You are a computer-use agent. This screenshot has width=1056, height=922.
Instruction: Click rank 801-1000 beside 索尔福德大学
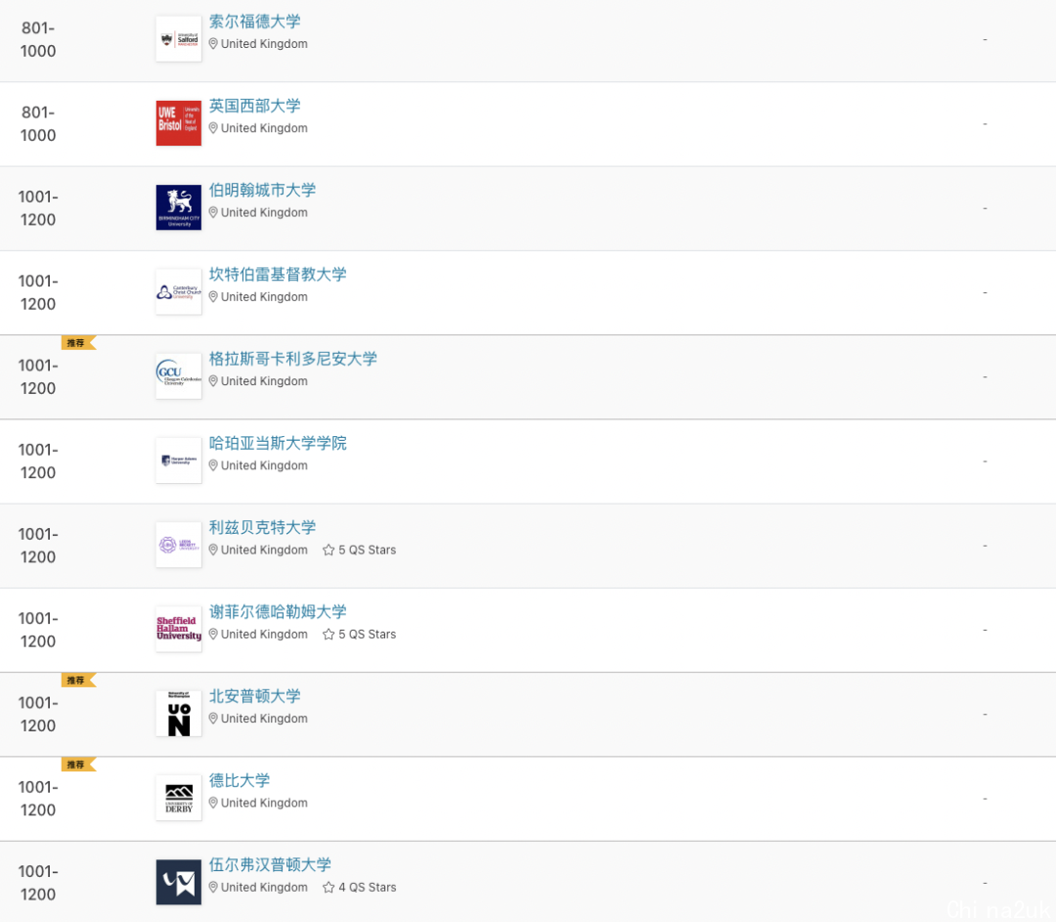38,39
